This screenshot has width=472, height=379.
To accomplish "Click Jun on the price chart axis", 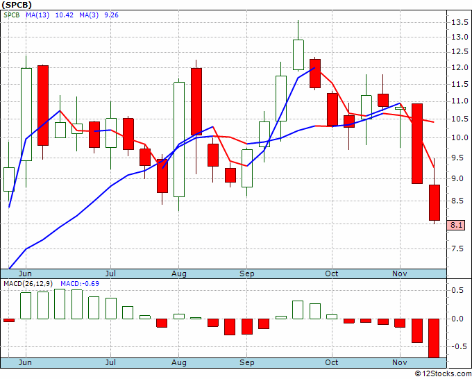I will point(25,273).
